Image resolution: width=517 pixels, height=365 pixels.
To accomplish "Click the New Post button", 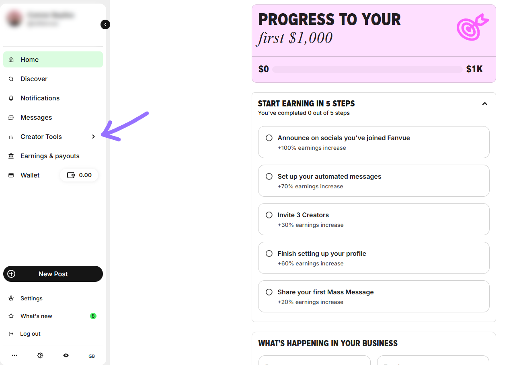I will [x=53, y=274].
